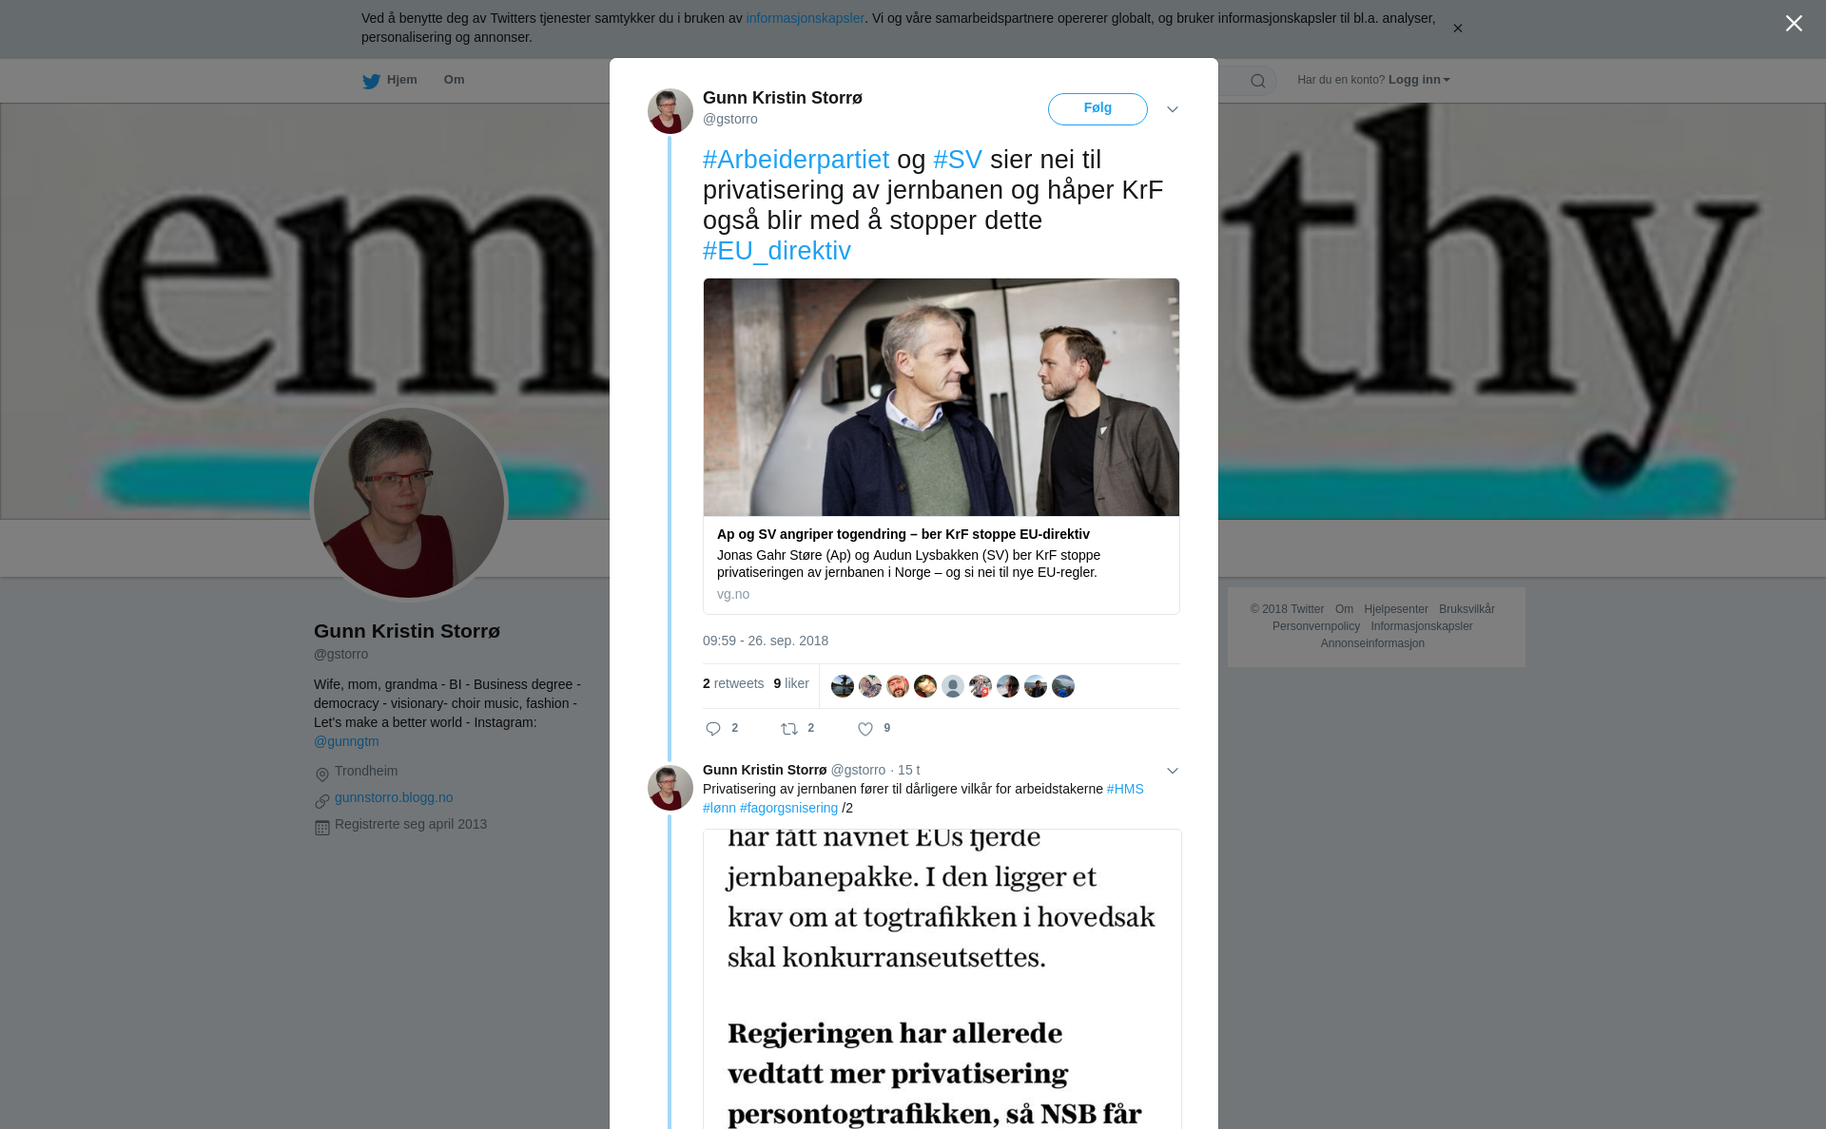View the 2 retweets list
The image size is (1826, 1129).
733,683
